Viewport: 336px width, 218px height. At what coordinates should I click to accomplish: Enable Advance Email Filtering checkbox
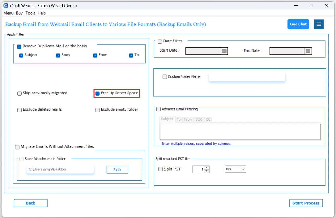pos(158,109)
